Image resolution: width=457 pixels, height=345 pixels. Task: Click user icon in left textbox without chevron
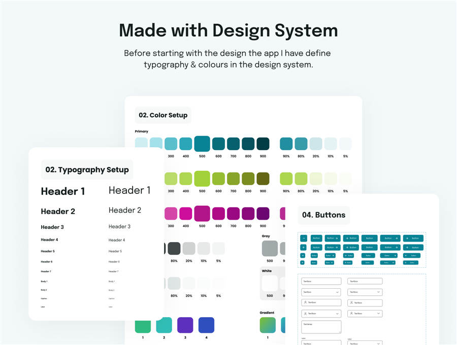pos(305,302)
